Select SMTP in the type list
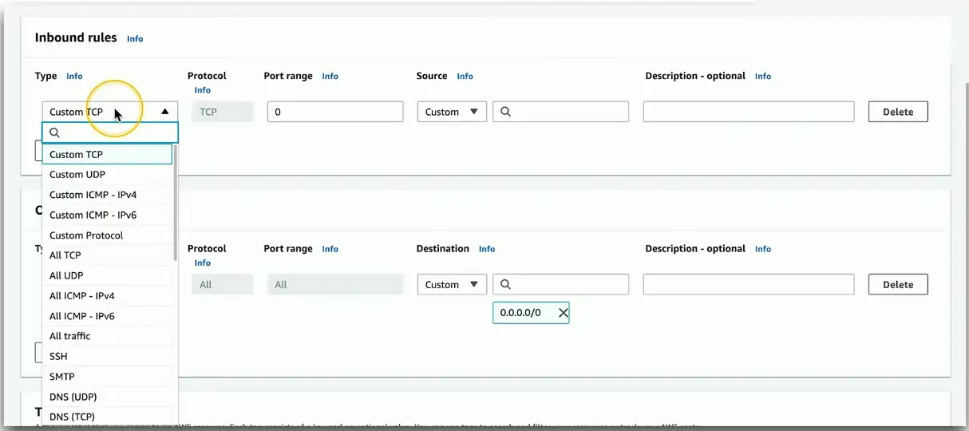Viewport: 969px width, 431px height. (x=62, y=377)
